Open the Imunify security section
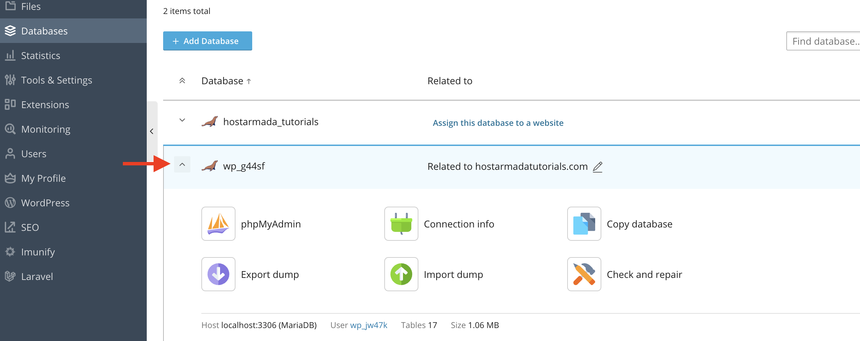 click(x=38, y=252)
